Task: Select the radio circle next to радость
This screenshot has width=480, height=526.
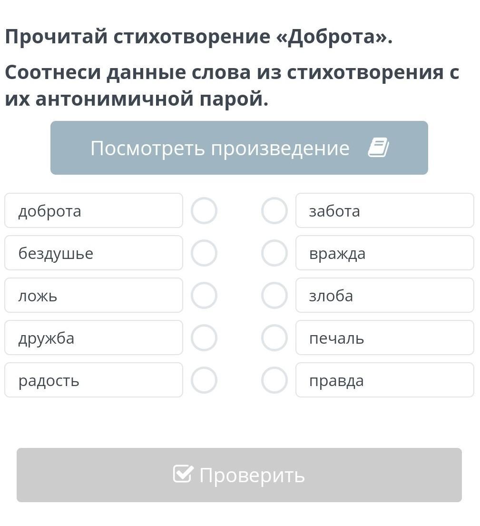Action: (204, 380)
